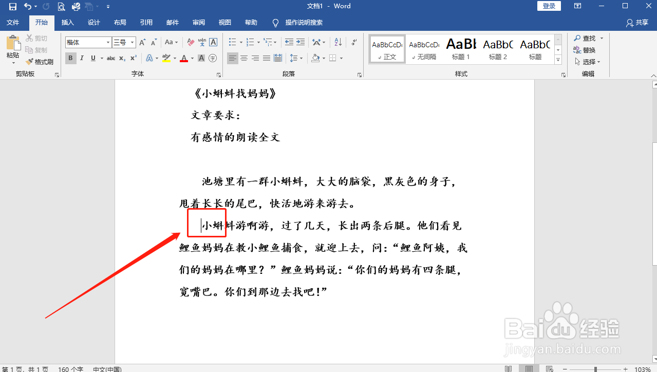The image size is (657, 372).
Task: Toggle character shading
Action: (201, 58)
